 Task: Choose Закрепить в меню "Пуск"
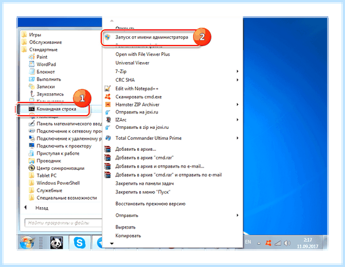[x=143, y=192]
